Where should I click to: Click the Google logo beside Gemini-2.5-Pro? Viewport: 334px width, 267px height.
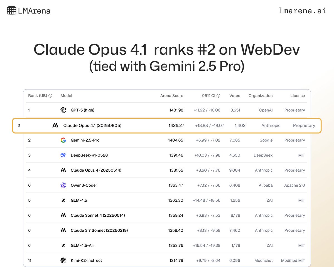click(x=63, y=140)
